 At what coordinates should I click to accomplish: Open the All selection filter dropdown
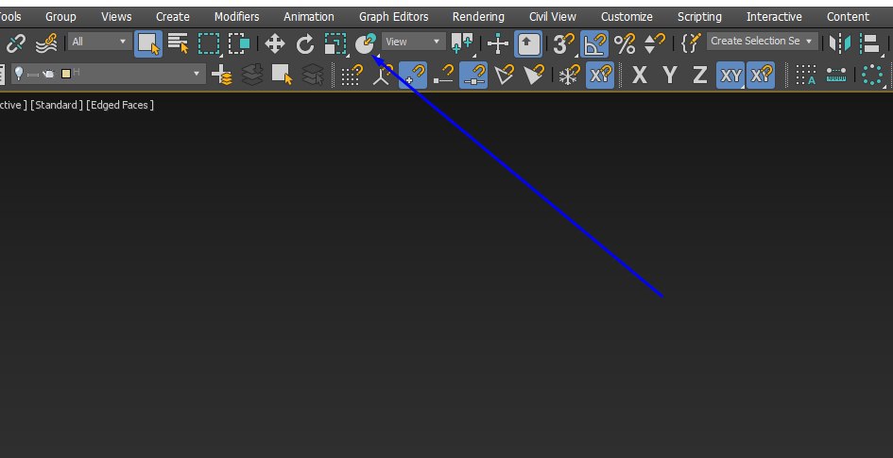[x=99, y=42]
